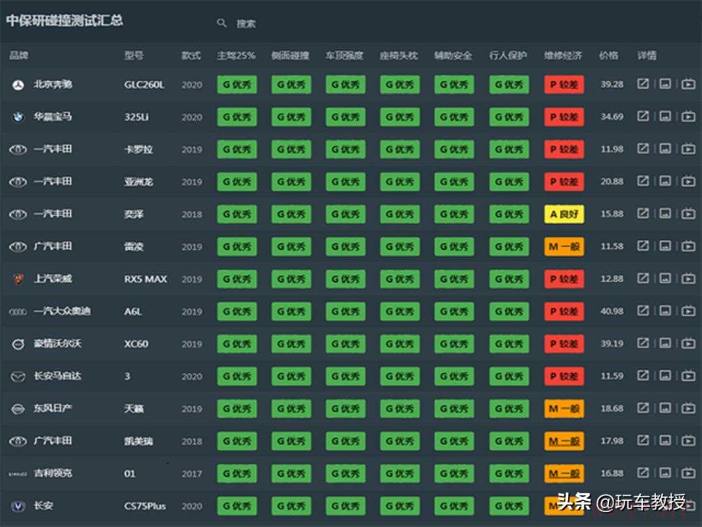Open the video icon for A6L row
702x527 pixels.
pyautogui.click(x=688, y=311)
